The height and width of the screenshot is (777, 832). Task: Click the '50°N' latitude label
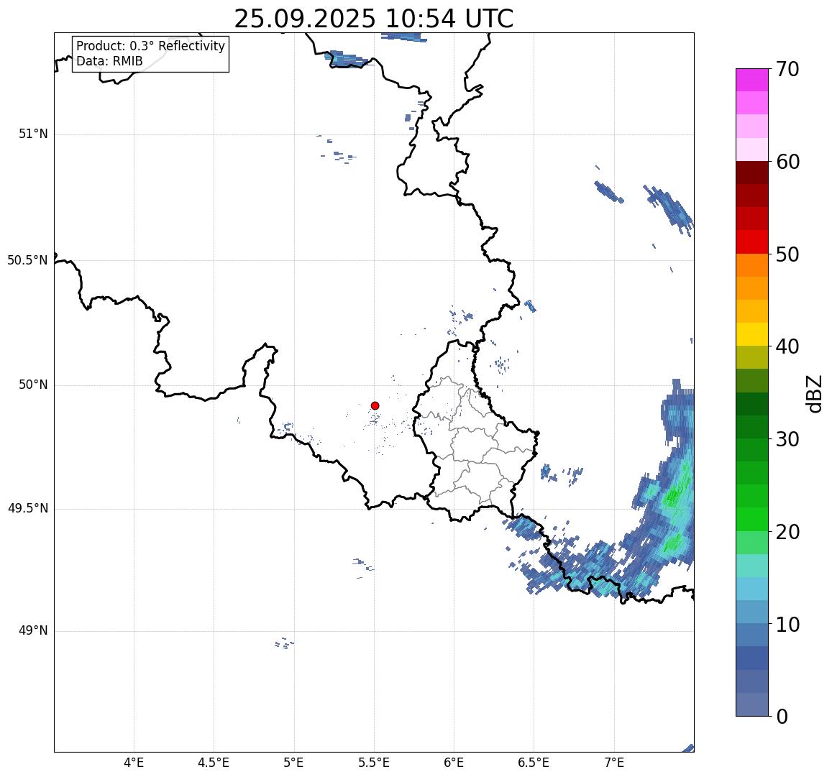33,385
